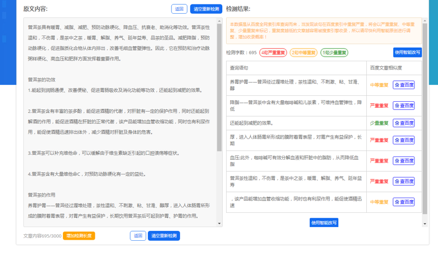The height and width of the screenshot is (255, 438).
Task: Click the 百度文章相似度 column header
Action: (394, 68)
